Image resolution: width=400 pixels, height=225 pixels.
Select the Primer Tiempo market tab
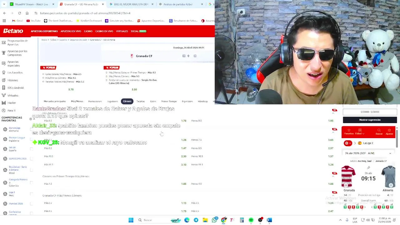(169, 101)
